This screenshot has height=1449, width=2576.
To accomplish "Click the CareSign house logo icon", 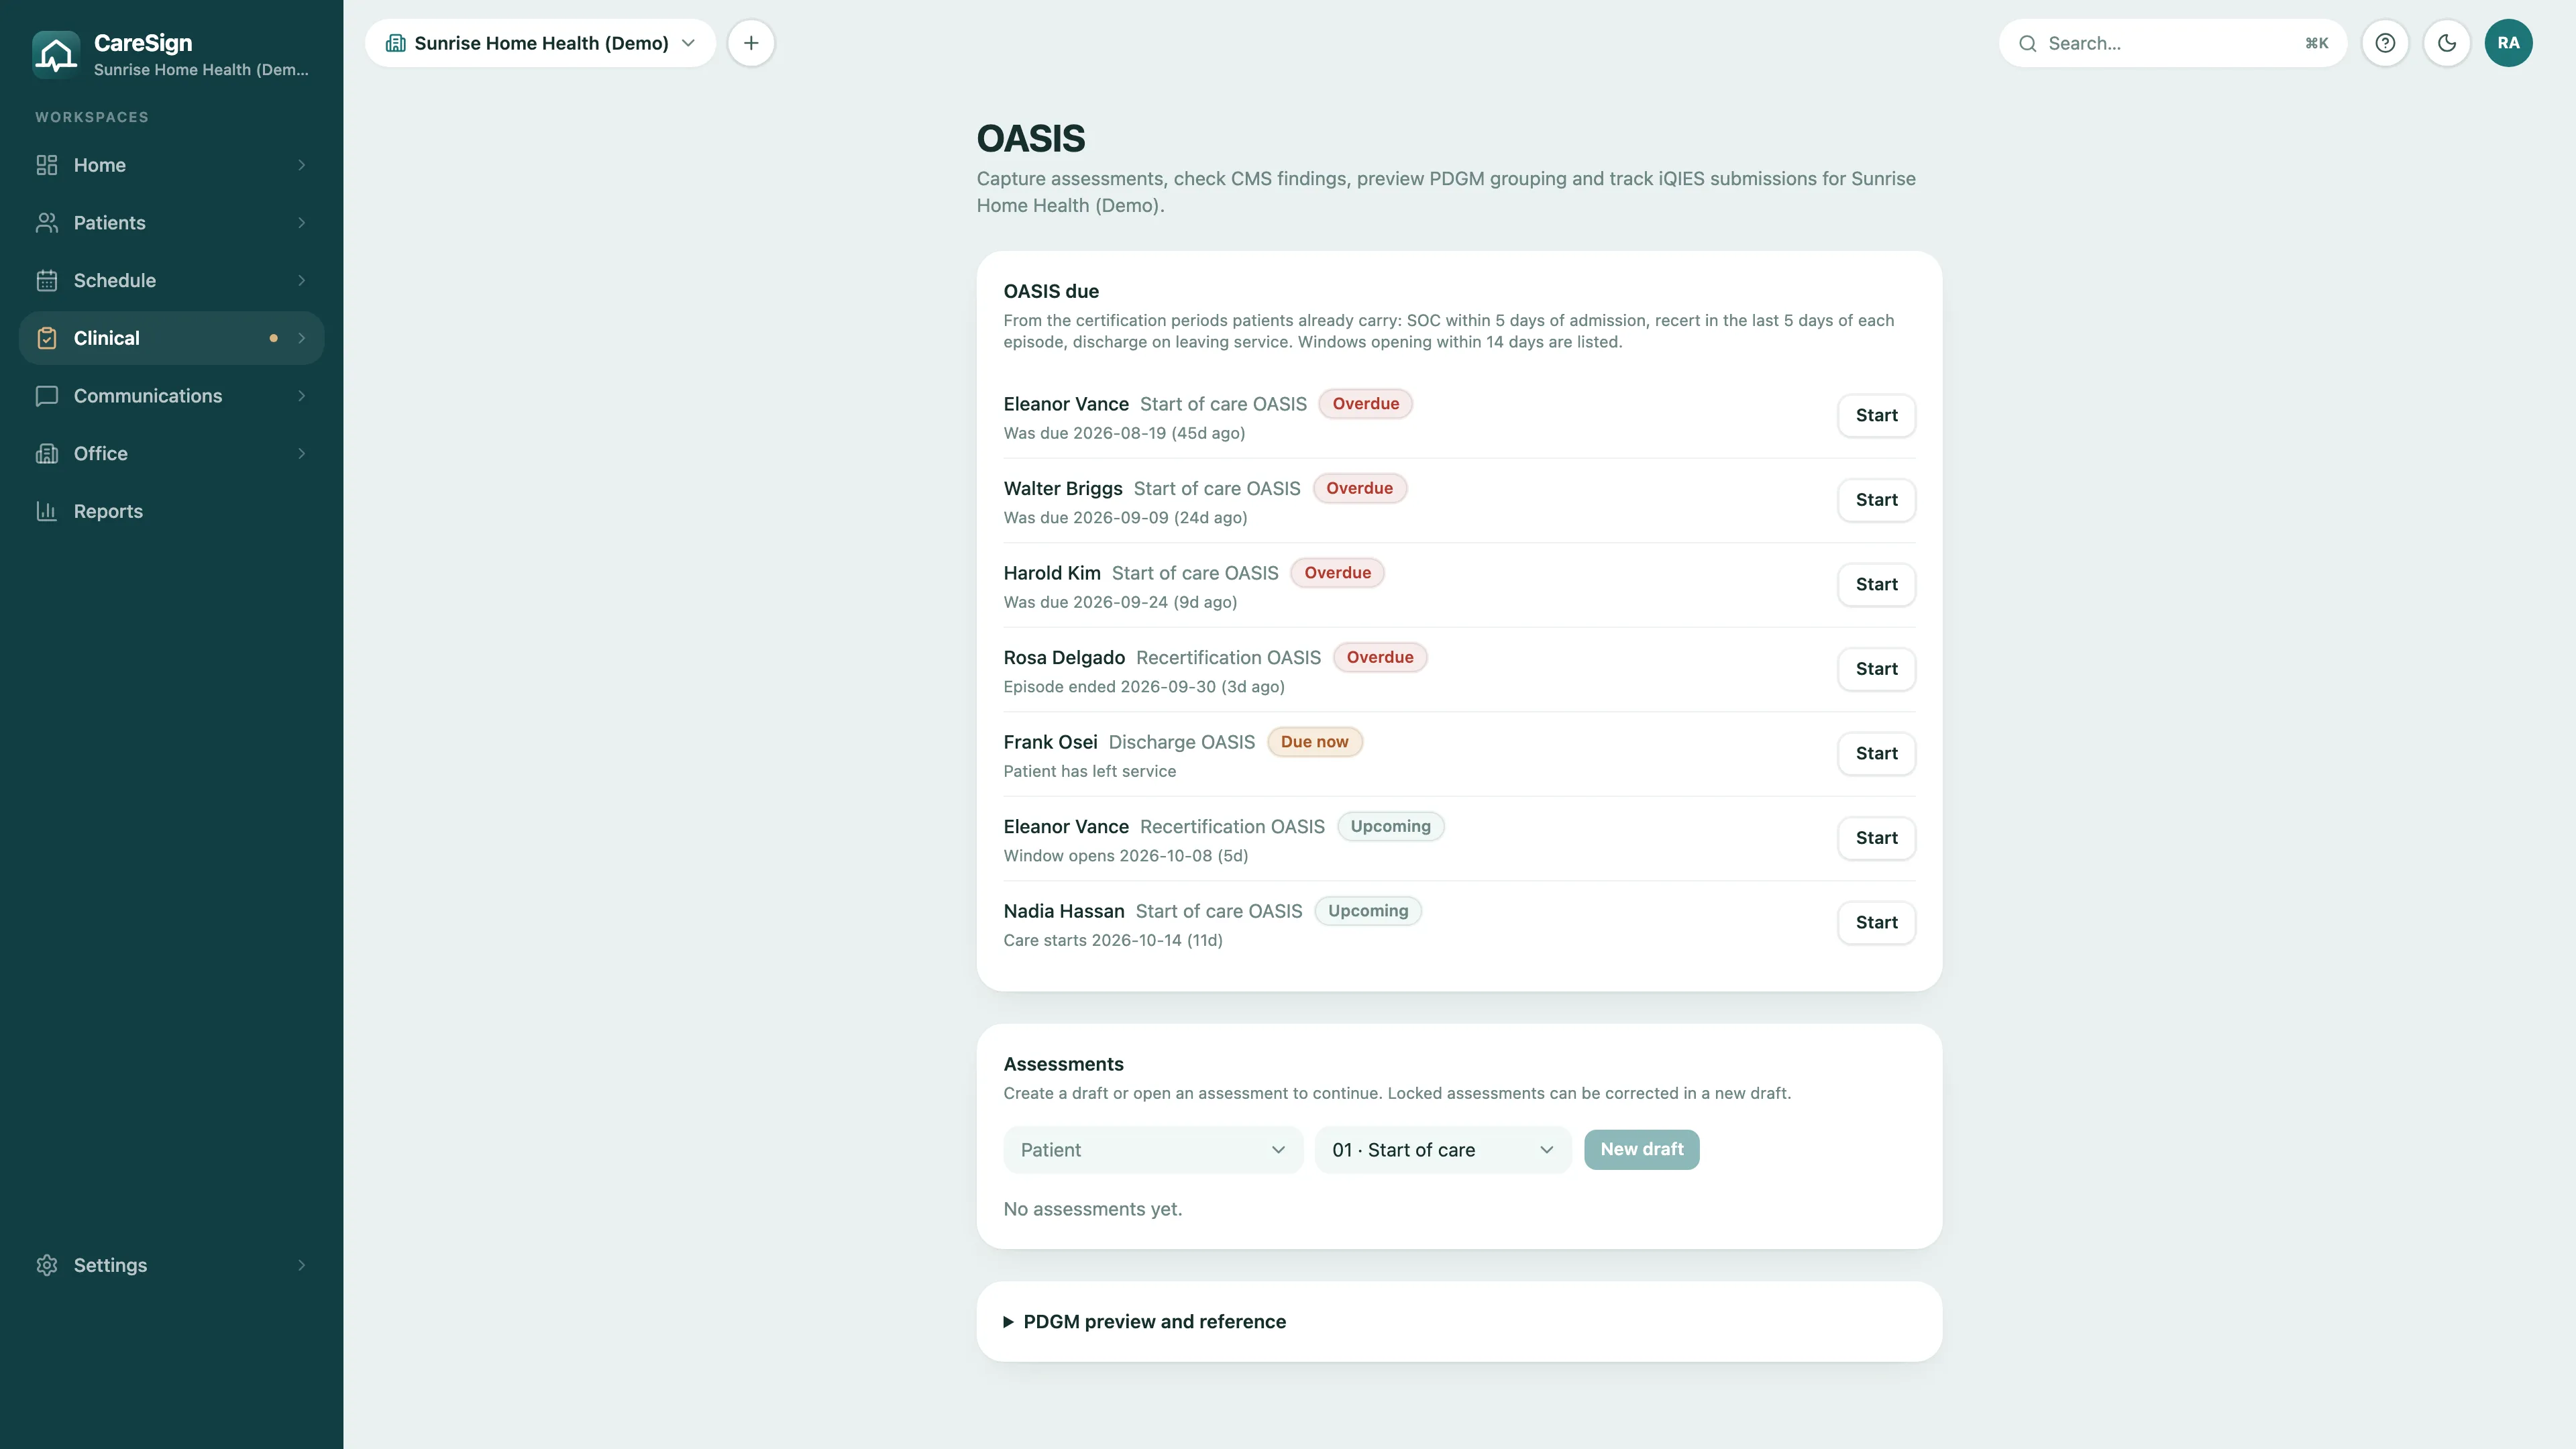I will [x=56, y=54].
